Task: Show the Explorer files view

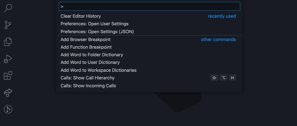Action: (8, 42)
